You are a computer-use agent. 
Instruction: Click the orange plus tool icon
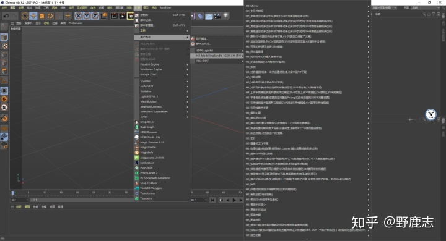click(68, 16)
